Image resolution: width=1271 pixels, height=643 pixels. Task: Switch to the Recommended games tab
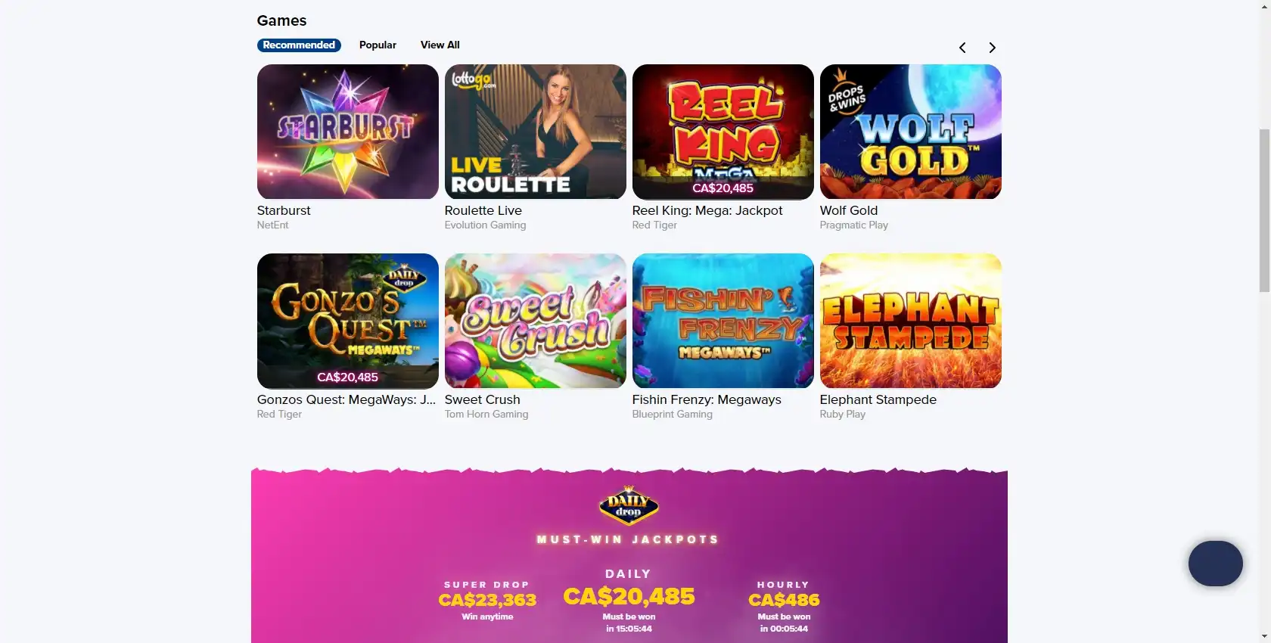(299, 45)
